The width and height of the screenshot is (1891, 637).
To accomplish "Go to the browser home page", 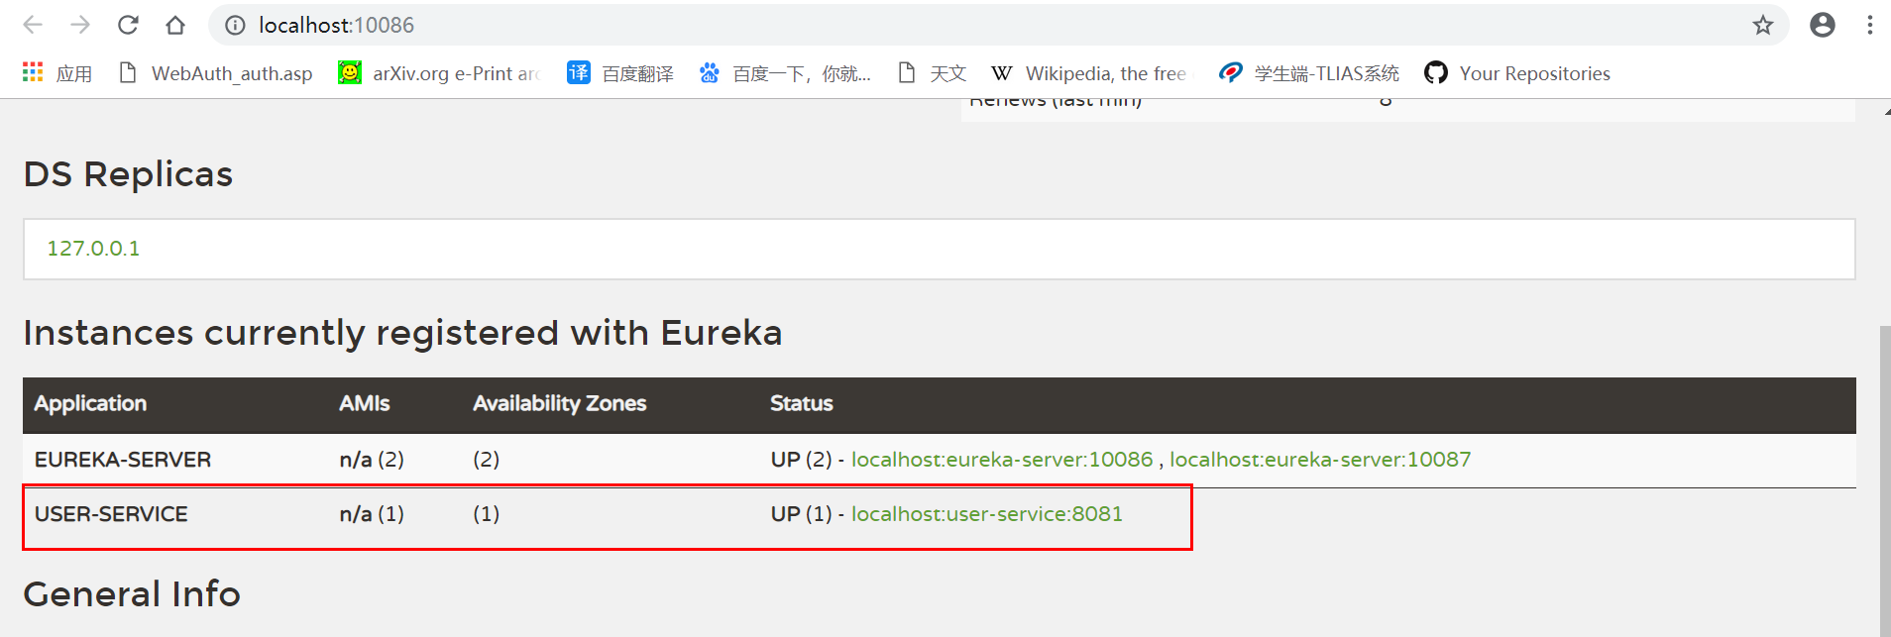I will click(175, 25).
